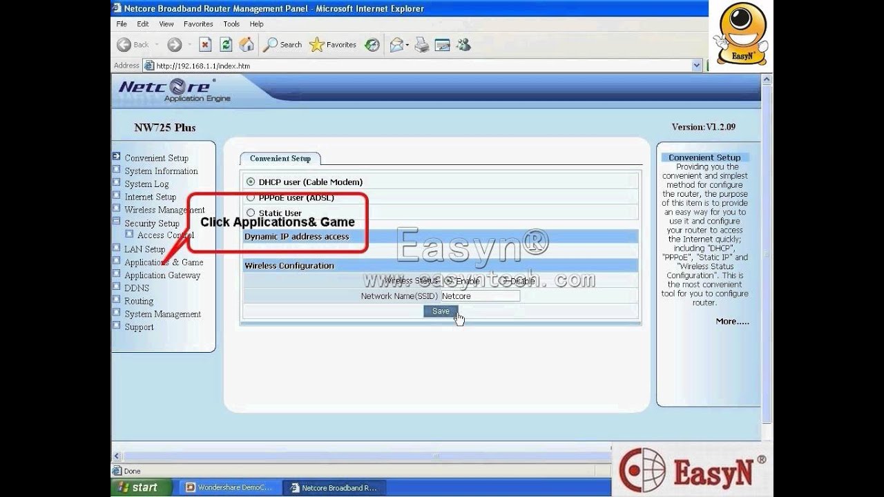Image resolution: width=884 pixels, height=497 pixels.
Task: Select Wireless Status Disable radio button
Action: tap(506, 281)
